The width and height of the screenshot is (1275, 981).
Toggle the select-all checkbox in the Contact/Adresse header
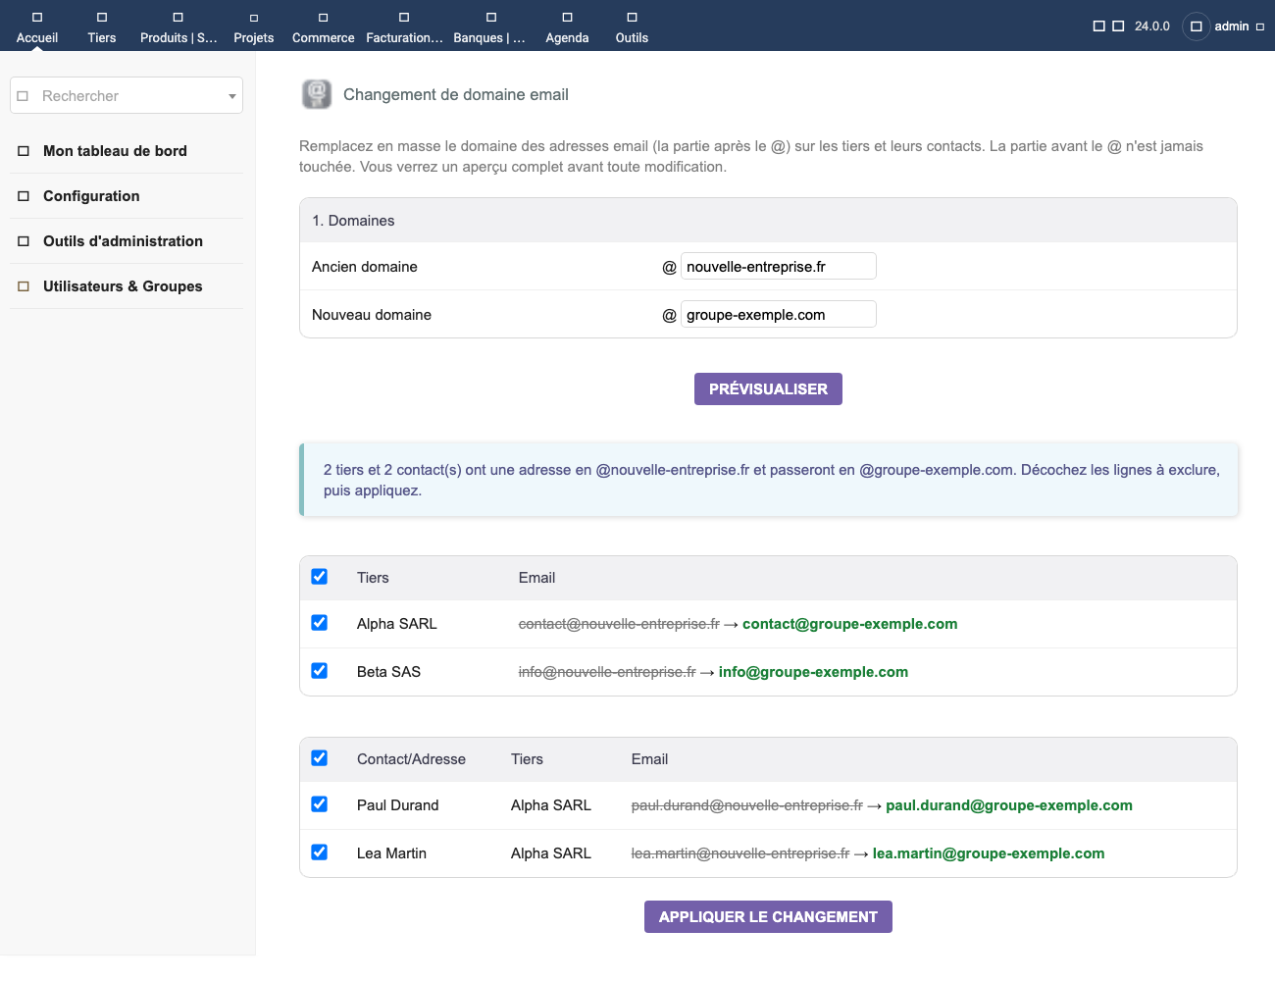[320, 758]
